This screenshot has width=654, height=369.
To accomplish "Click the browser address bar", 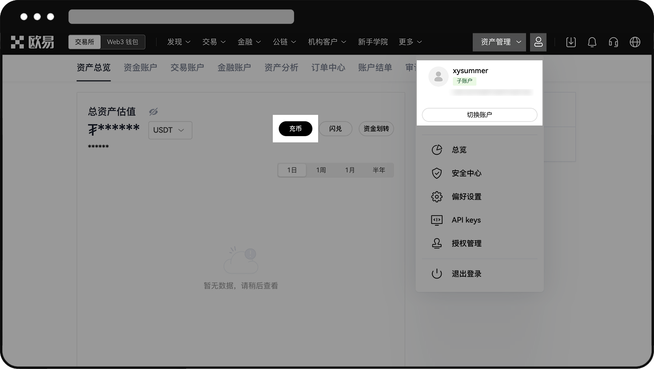I will (x=181, y=16).
